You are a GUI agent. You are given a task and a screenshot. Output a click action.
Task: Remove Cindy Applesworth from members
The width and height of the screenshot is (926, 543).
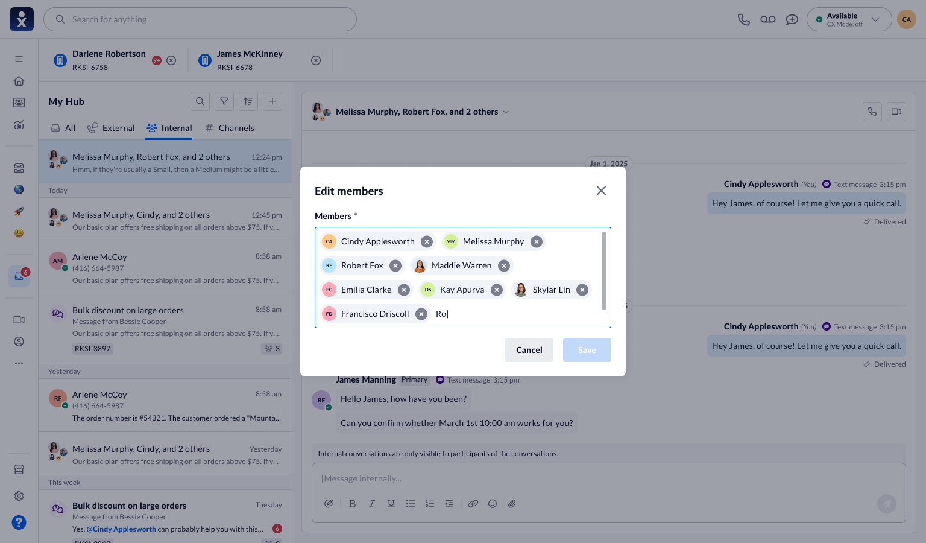click(427, 241)
